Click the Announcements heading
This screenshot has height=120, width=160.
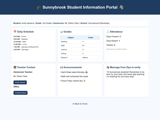point(73,67)
